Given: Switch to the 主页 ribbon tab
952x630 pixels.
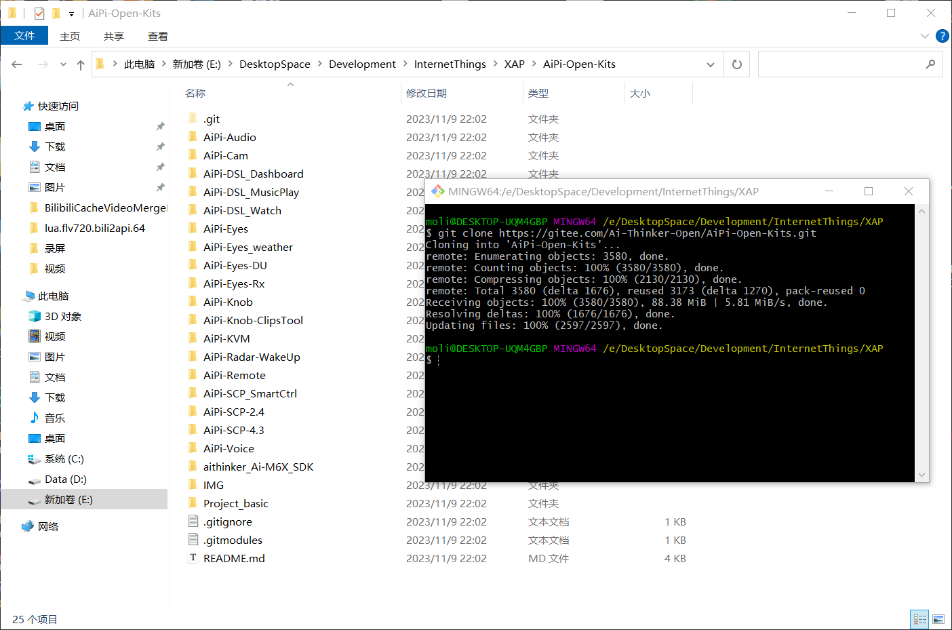Looking at the screenshot, I should (70, 36).
